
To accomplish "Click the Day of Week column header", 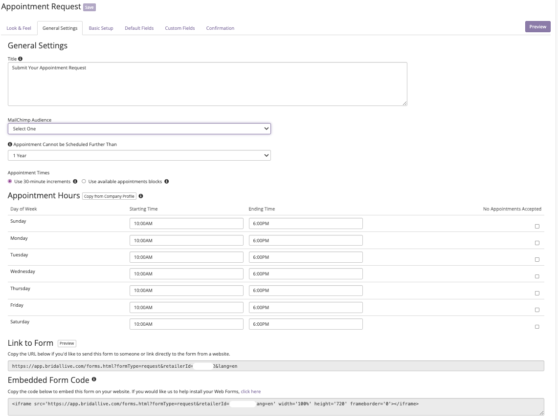I will coord(23,209).
